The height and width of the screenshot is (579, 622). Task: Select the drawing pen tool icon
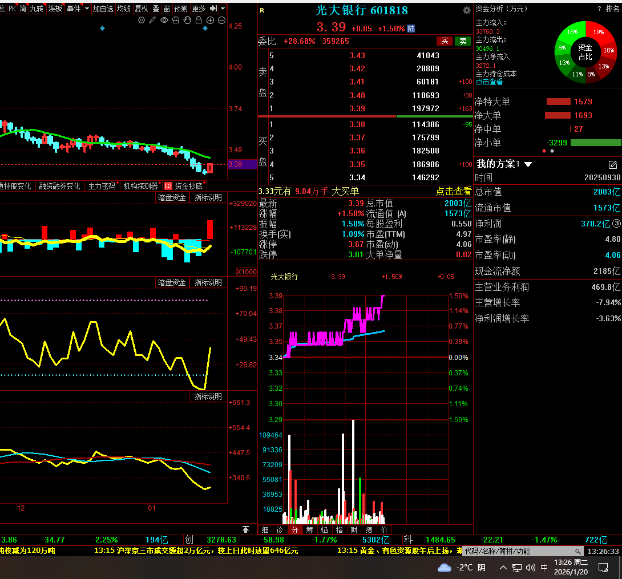coord(152,20)
